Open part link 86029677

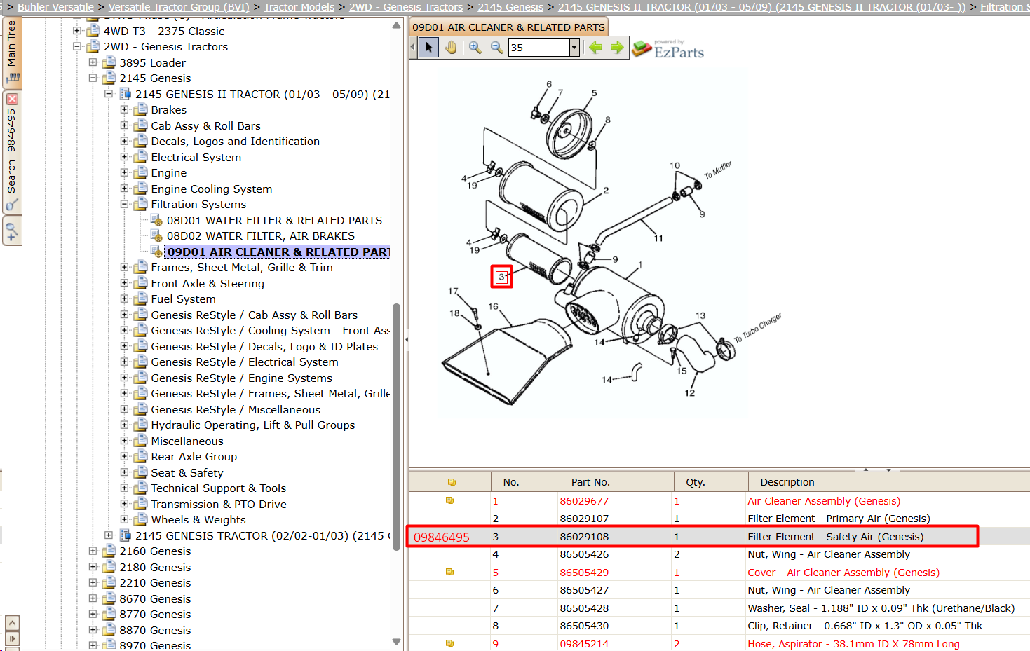tap(584, 501)
